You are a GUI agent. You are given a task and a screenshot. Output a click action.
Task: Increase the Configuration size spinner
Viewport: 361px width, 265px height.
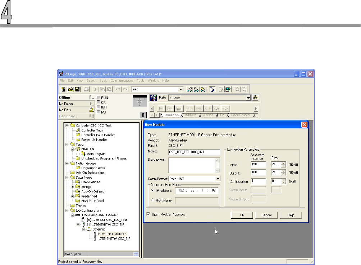(x=283, y=180)
